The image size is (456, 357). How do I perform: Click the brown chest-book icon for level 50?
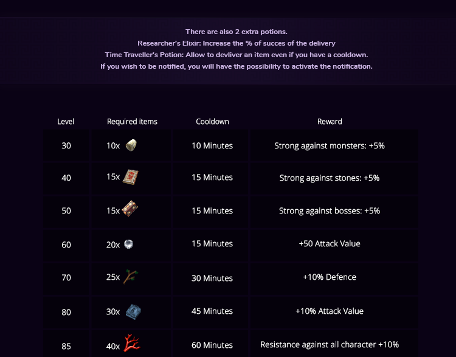coord(131,210)
